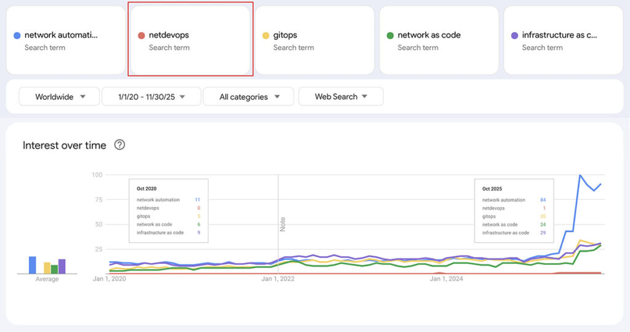This screenshot has width=630, height=332.
Task: Click the yellow Average bar
Action: [47, 268]
